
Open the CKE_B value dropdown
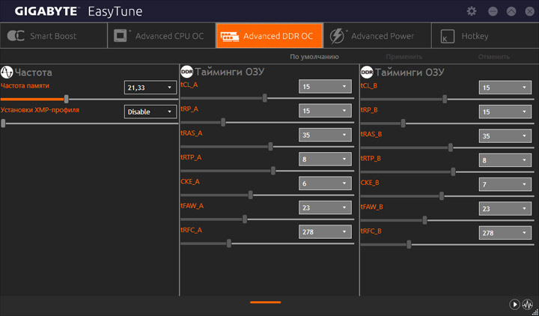pos(505,184)
